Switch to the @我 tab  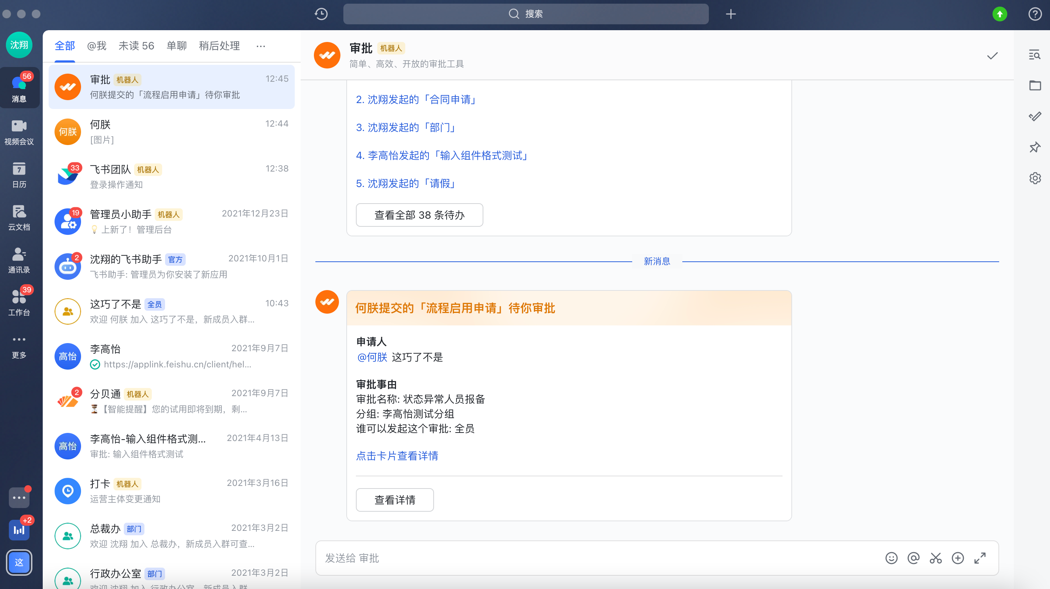coord(97,46)
